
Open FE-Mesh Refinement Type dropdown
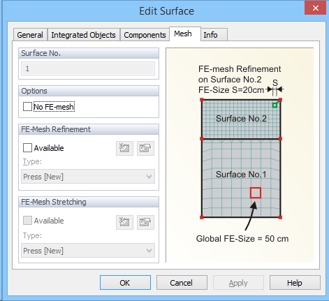88,177
